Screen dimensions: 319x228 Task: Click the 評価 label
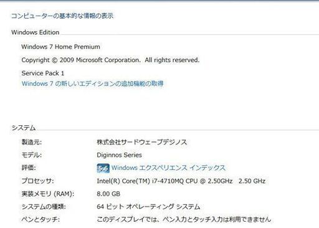coord(29,168)
